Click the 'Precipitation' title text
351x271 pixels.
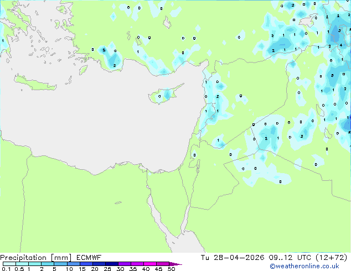[23, 258]
